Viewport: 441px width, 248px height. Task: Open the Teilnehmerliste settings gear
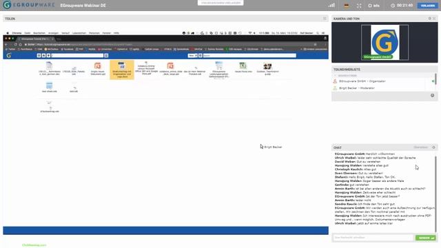(432, 96)
